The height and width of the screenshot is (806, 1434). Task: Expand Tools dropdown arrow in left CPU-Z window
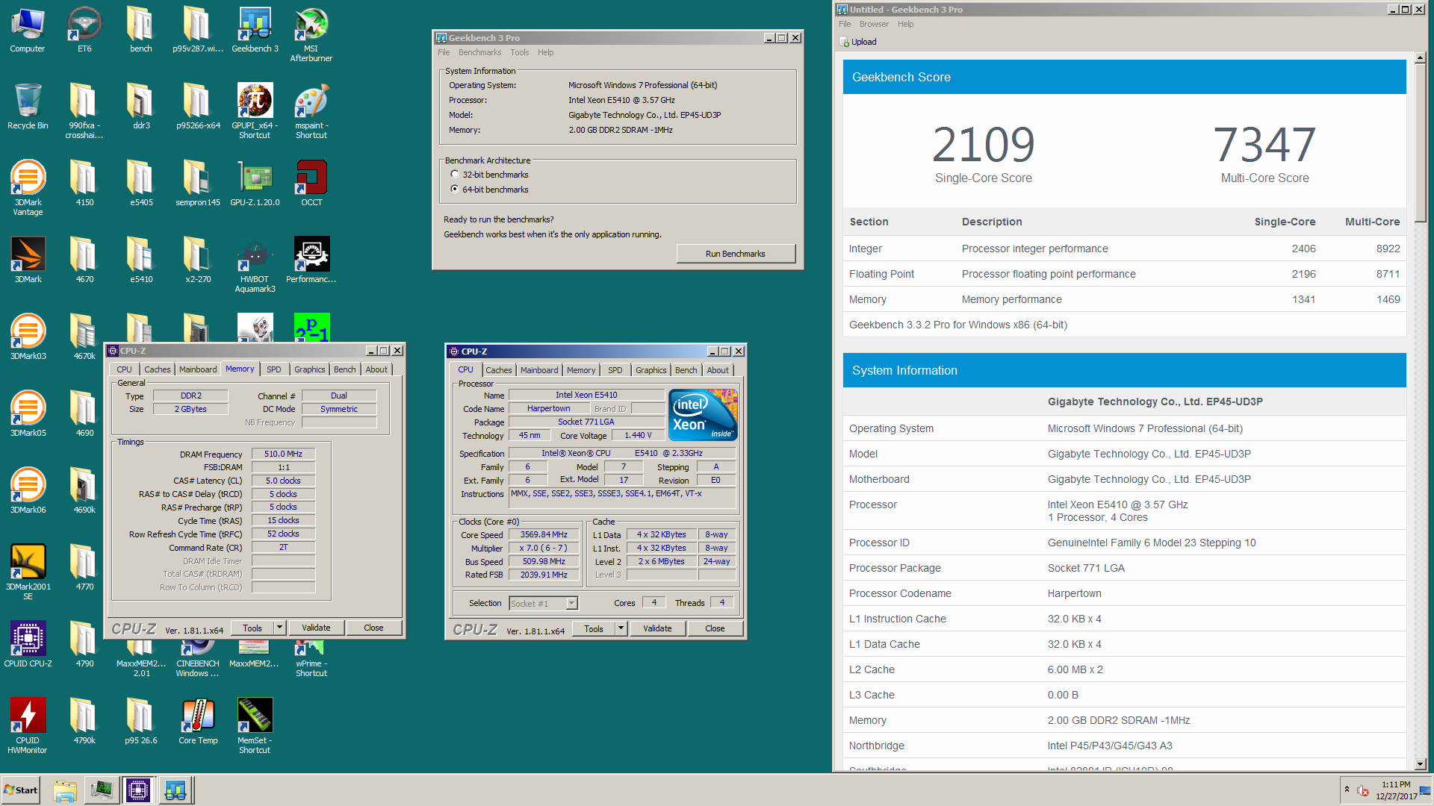[279, 628]
